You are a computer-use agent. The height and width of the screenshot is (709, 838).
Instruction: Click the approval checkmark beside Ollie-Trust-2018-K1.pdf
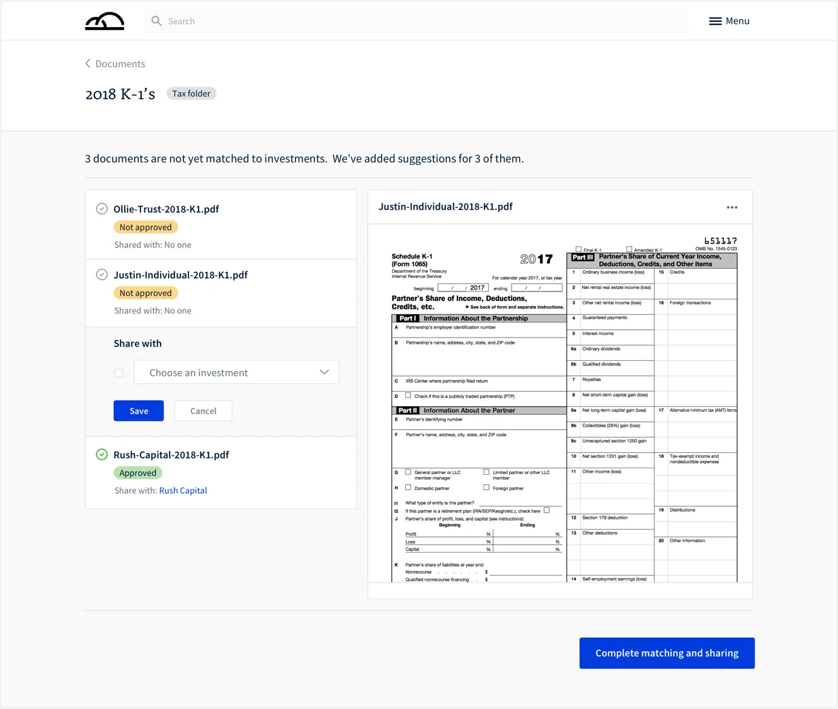[x=102, y=208]
